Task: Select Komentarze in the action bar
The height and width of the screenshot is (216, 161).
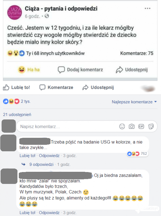Action: pyautogui.click(x=56, y=87)
